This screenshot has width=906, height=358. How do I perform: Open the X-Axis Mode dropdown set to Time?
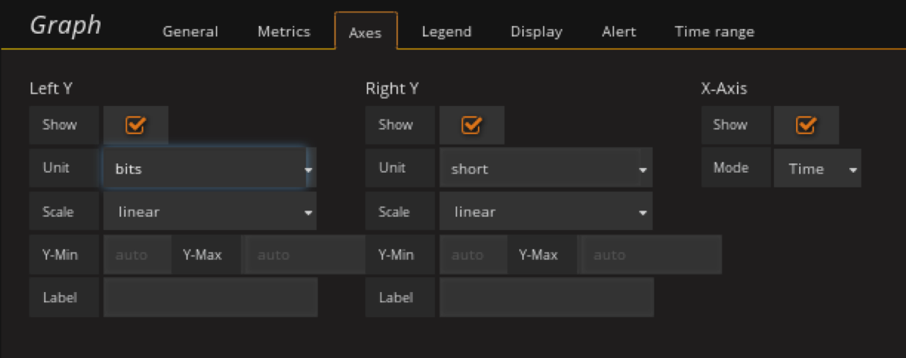pyautogui.click(x=816, y=169)
